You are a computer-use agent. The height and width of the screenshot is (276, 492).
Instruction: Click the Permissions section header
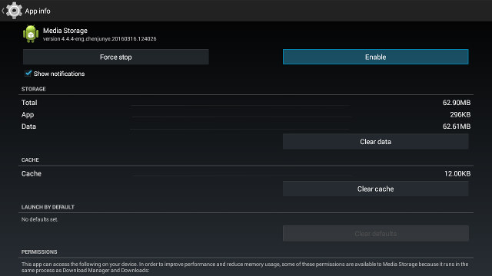pos(39,252)
